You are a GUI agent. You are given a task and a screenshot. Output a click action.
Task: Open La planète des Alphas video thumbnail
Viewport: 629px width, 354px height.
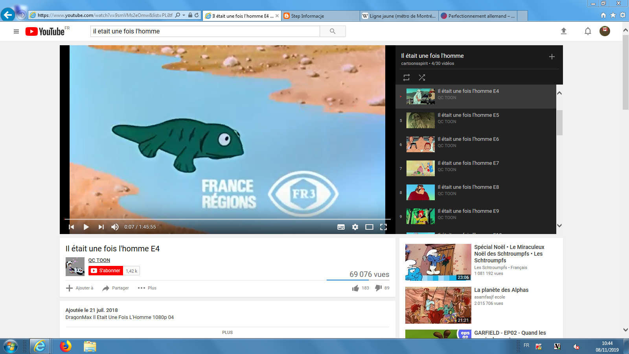click(x=438, y=305)
